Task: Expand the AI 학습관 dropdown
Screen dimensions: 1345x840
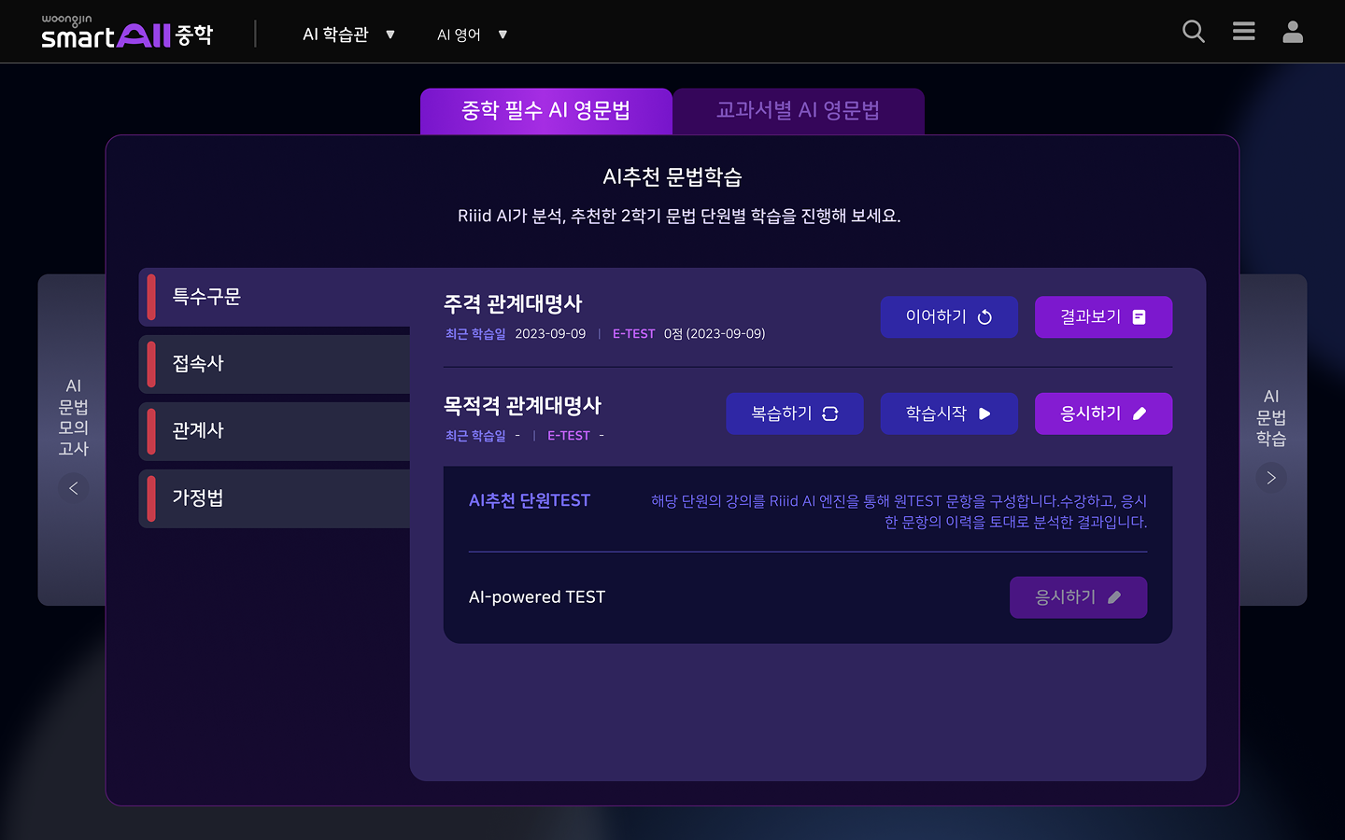Action: tap(348, 34)
